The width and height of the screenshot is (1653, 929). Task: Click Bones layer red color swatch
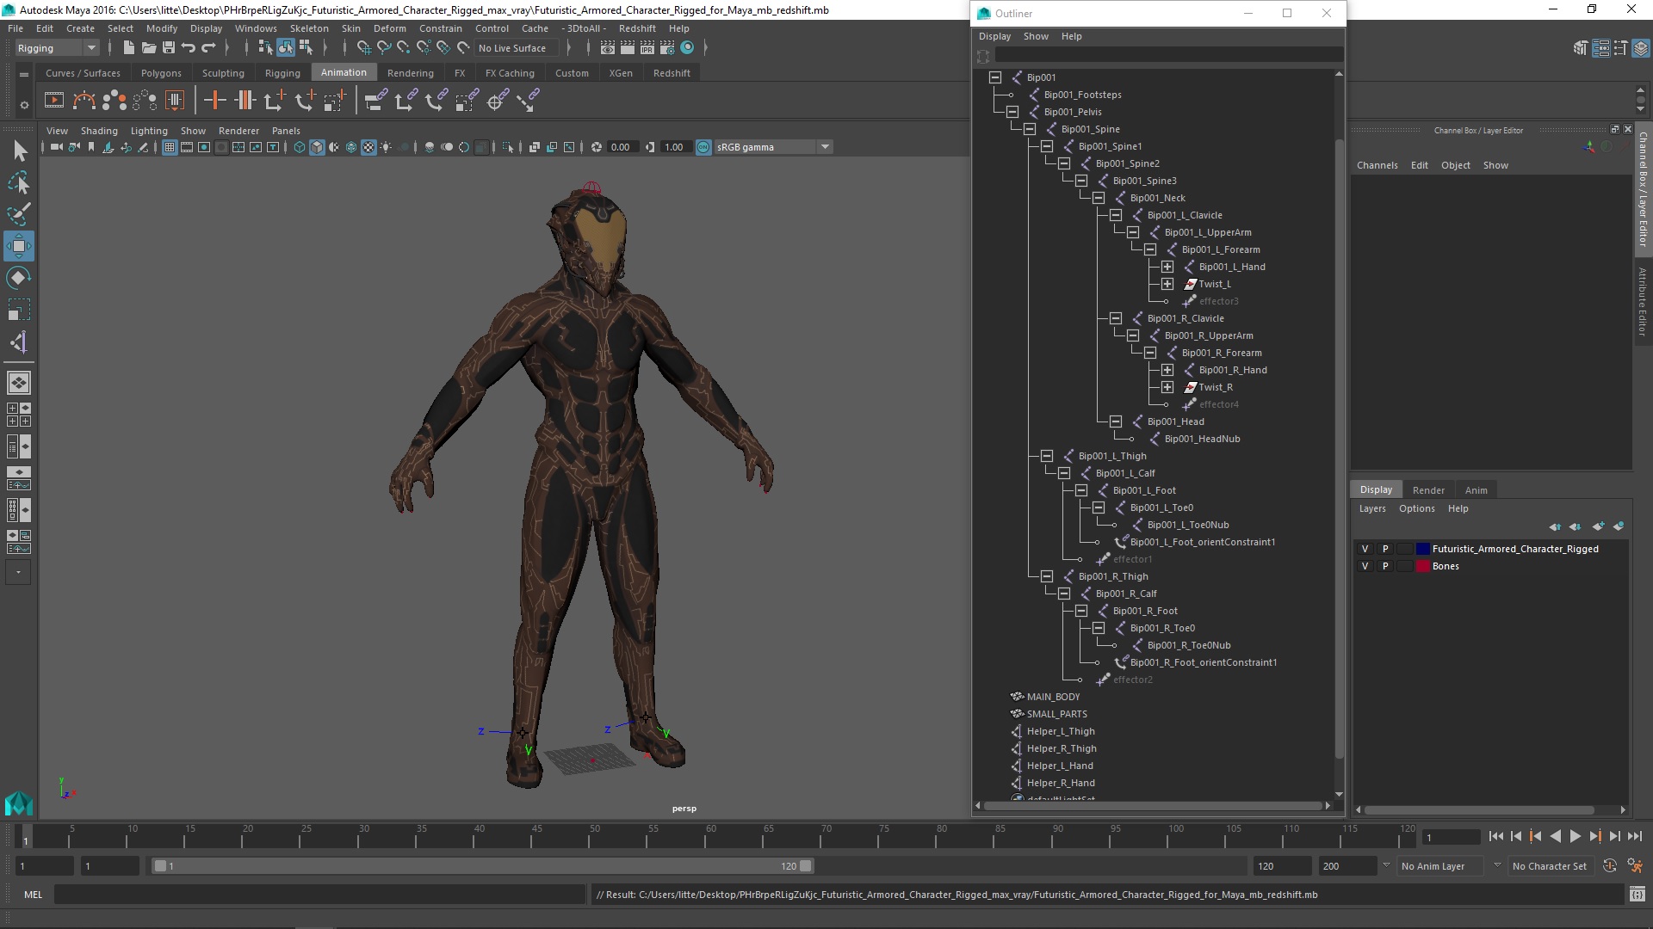(1423, 566)
